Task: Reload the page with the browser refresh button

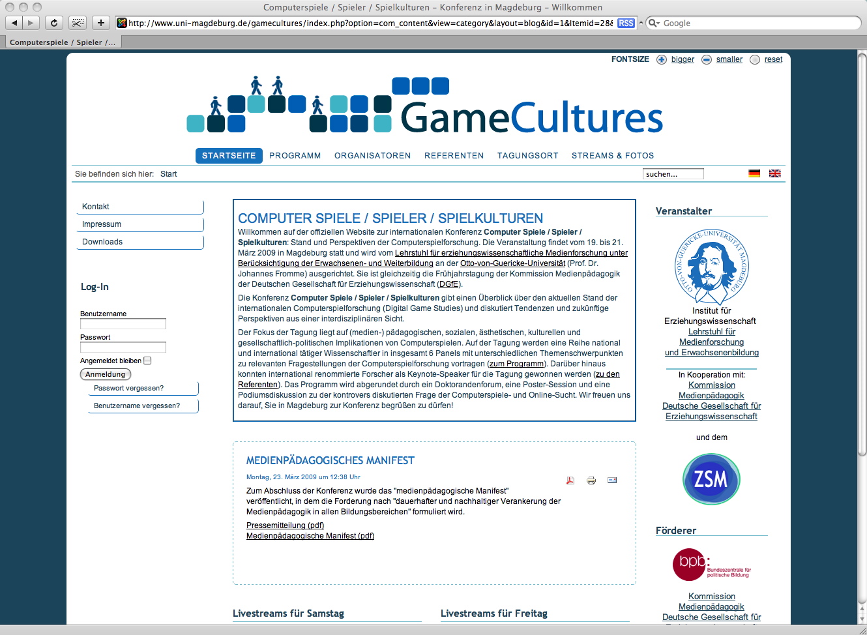Action: click(54, 23)
